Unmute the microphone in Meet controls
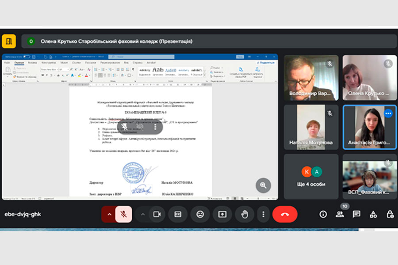Viewport: 398px width, 265px height. click(x=124, y=214)
